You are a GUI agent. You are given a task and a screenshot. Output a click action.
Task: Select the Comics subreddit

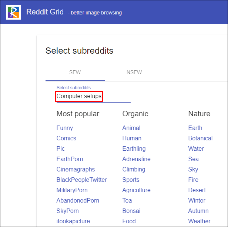pyautogui.click(x=66, y=138)
